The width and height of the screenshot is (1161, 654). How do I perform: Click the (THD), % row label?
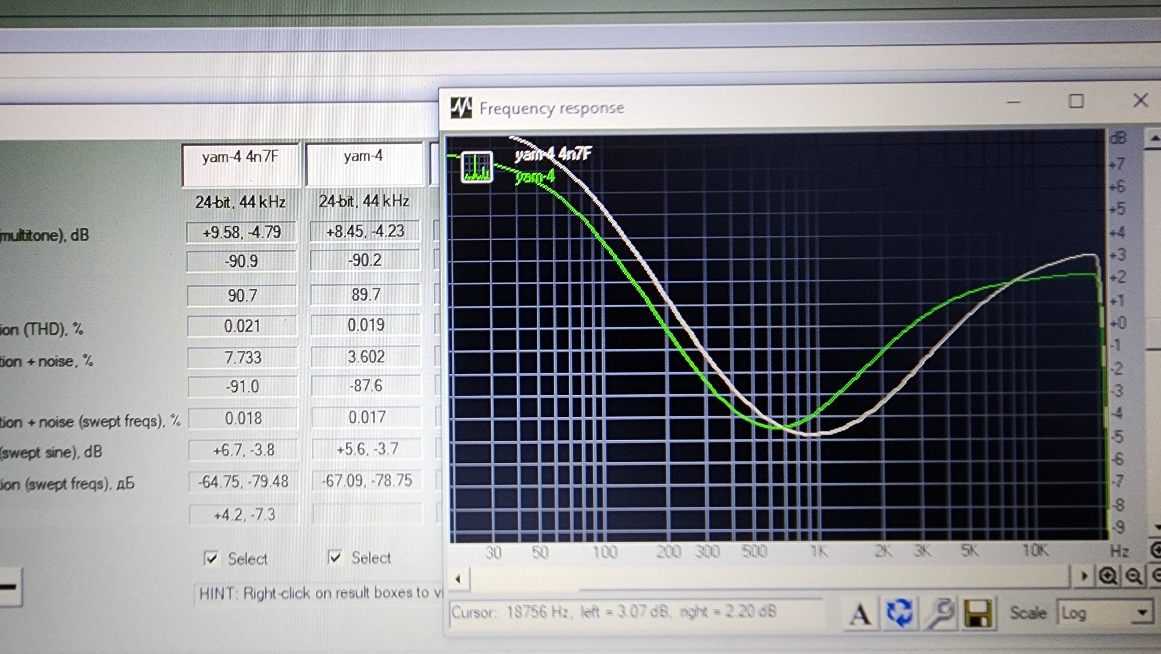[42, 329]
